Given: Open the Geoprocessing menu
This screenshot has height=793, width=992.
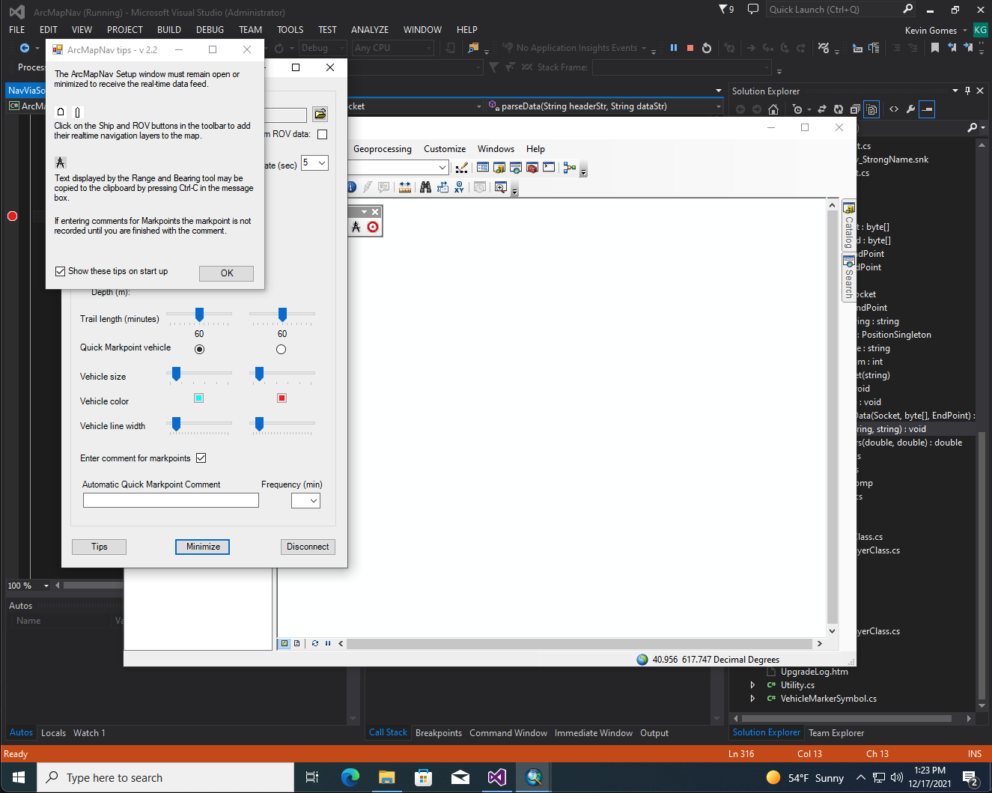Looking at the screenshot, I should 383,149.
